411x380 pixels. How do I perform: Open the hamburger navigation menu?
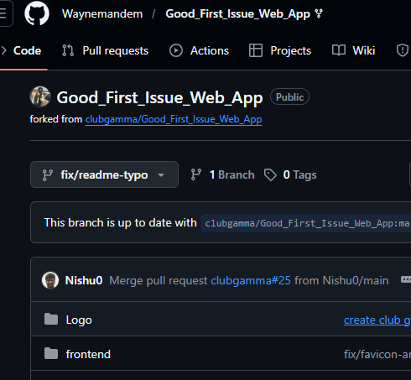pyautogui.click(x=5, y=13)
